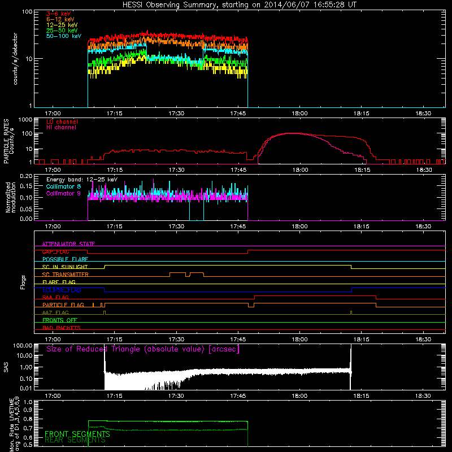Click the POSSIBLE FLARE flag label

click(65, 259)
